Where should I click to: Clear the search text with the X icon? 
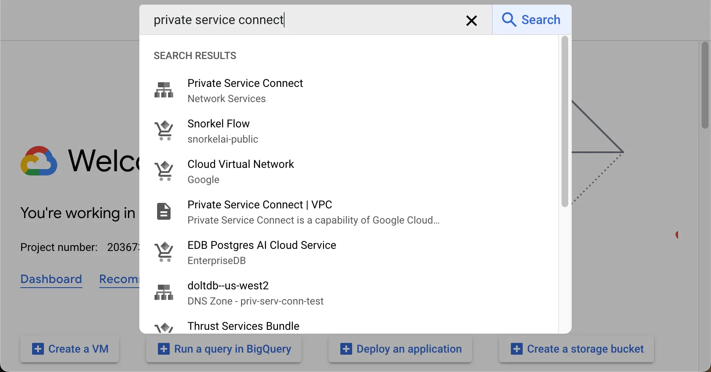pos(471,20)
